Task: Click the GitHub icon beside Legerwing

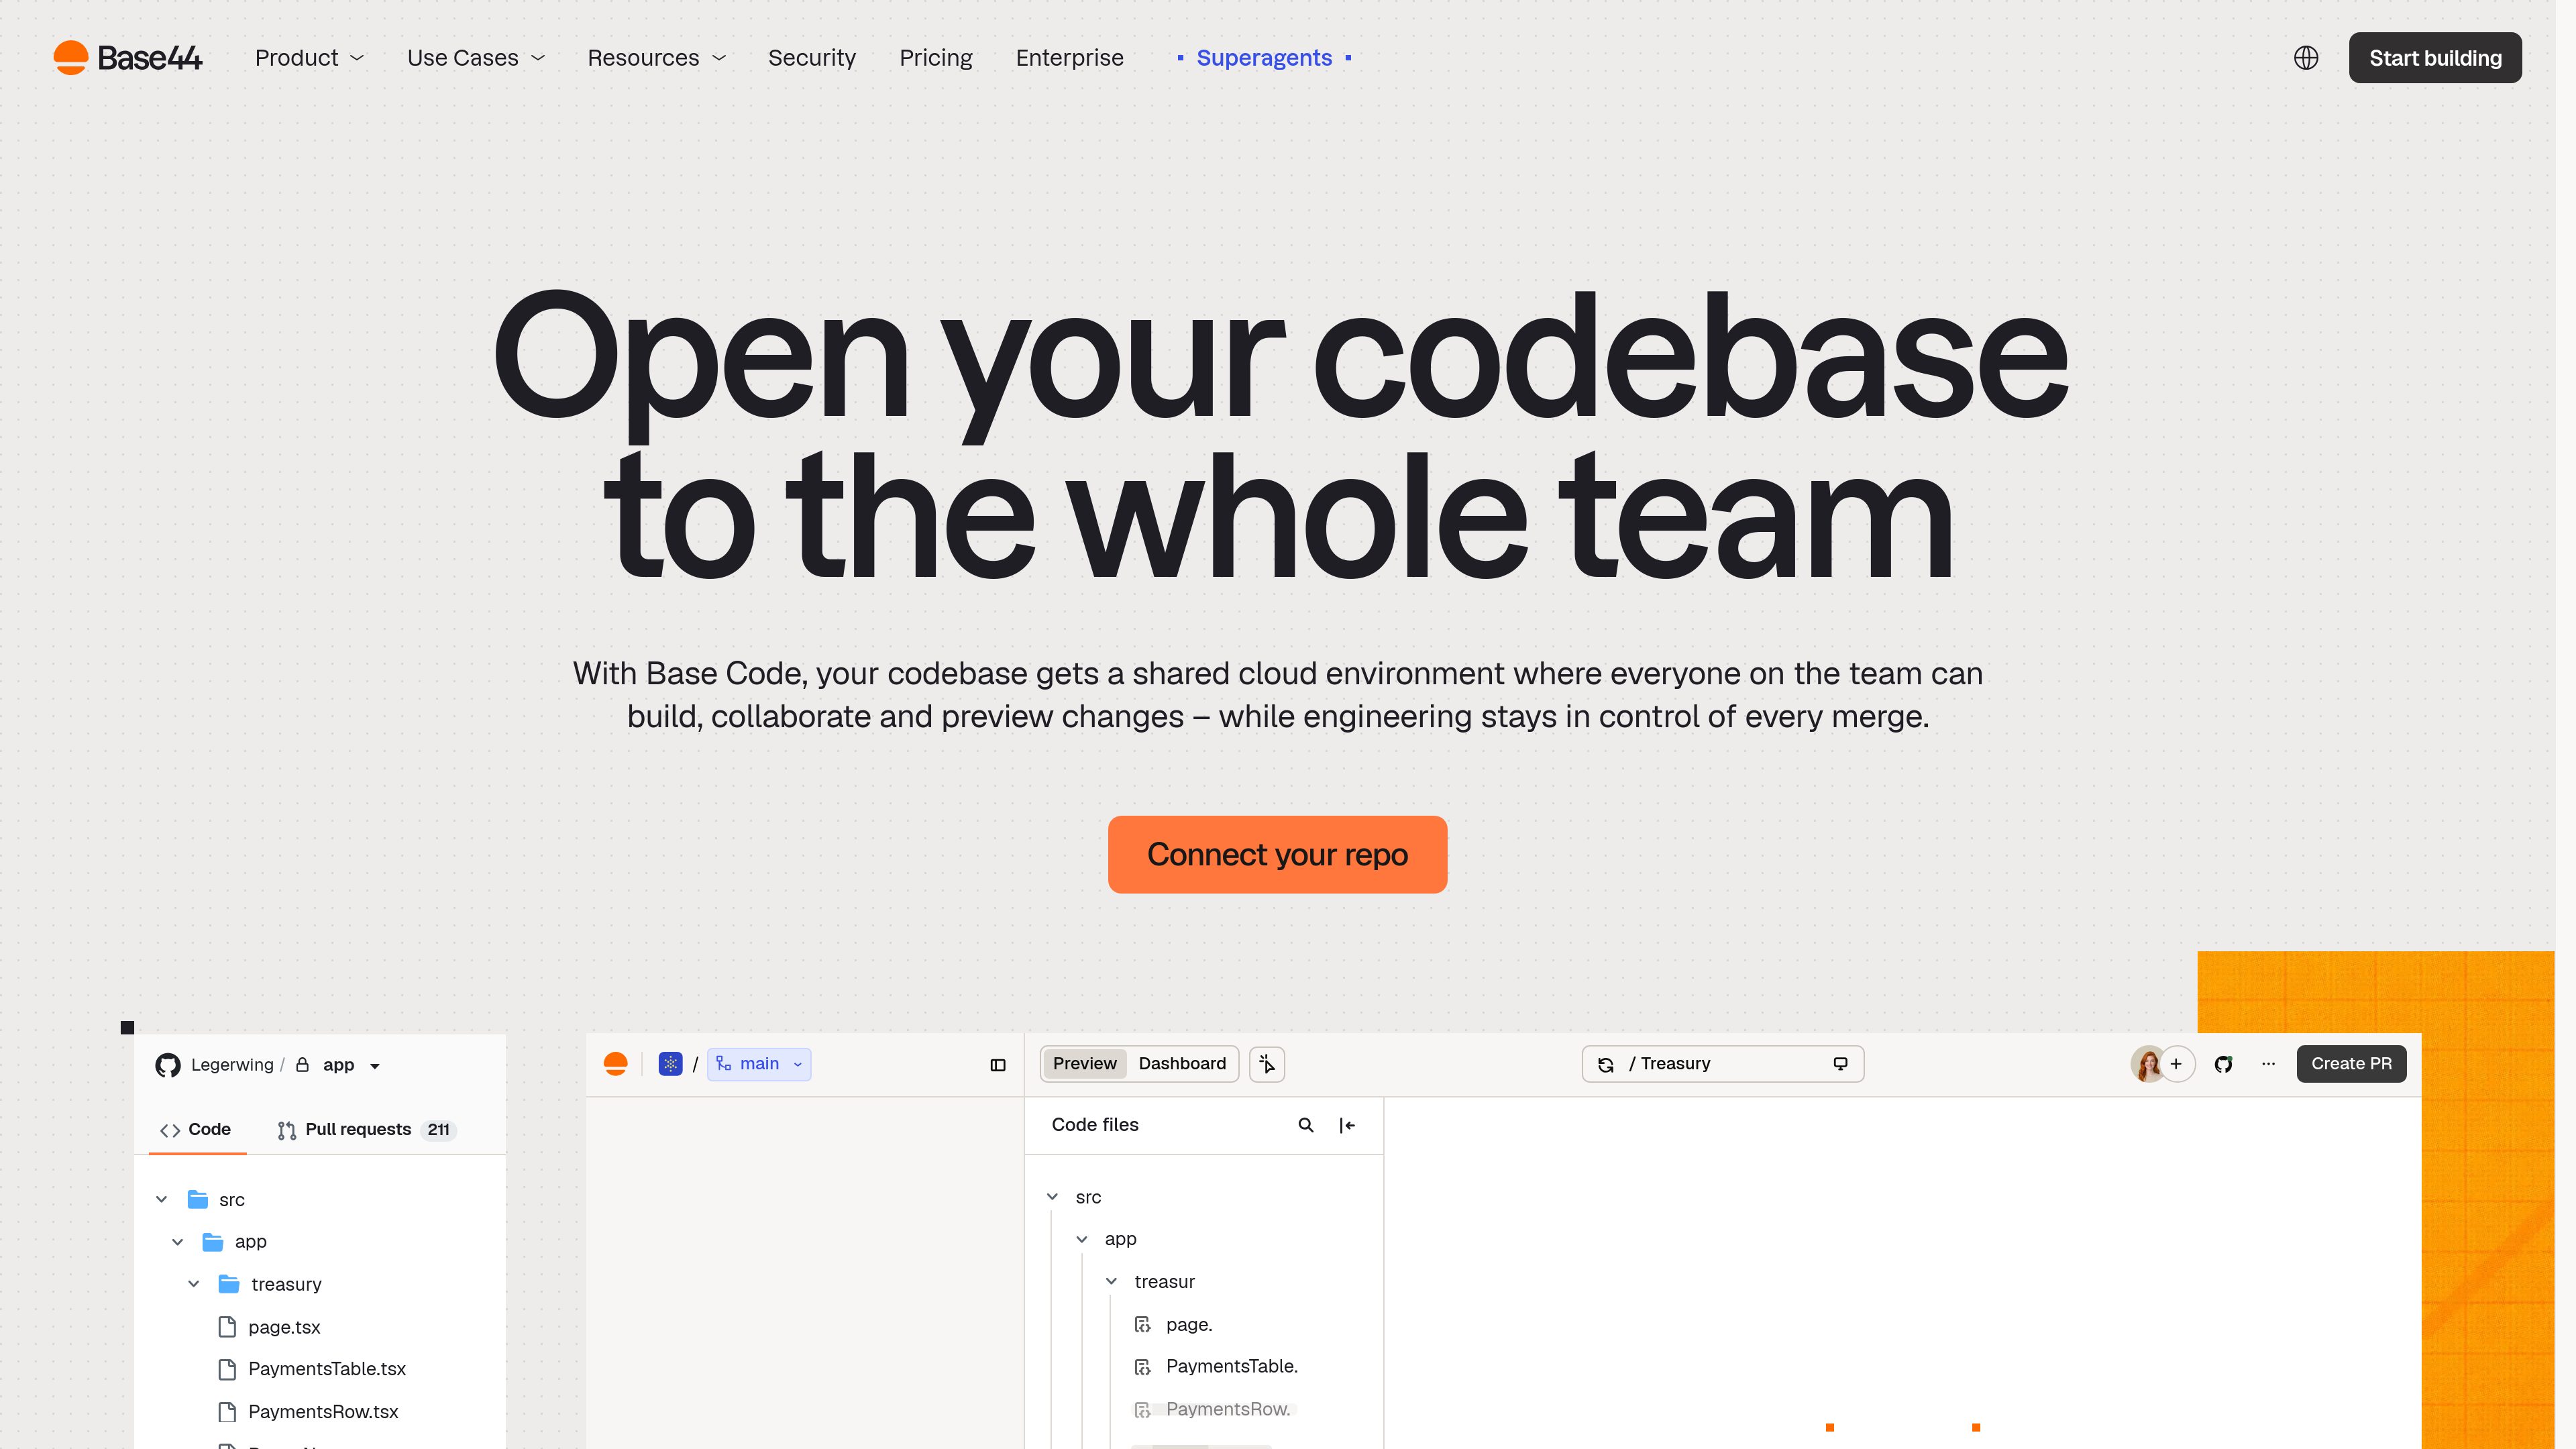Action: [168, 1065]
